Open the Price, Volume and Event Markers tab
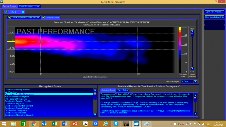The image size is (226, 127). (x=24, y=17)
